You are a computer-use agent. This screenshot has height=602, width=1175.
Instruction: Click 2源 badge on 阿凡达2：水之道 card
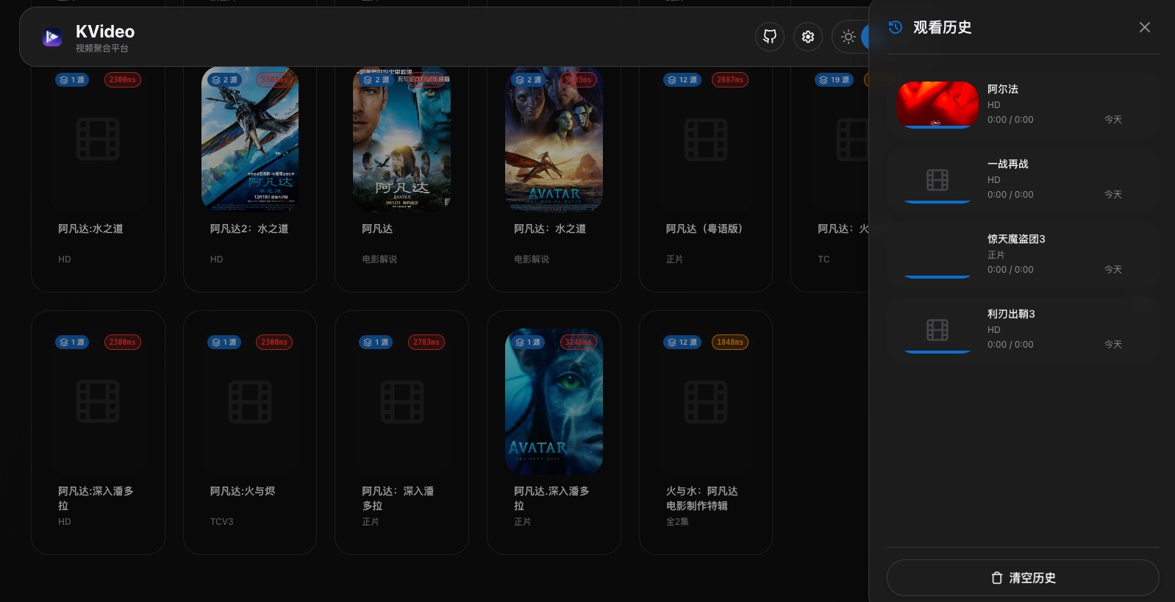coord(224,79)
